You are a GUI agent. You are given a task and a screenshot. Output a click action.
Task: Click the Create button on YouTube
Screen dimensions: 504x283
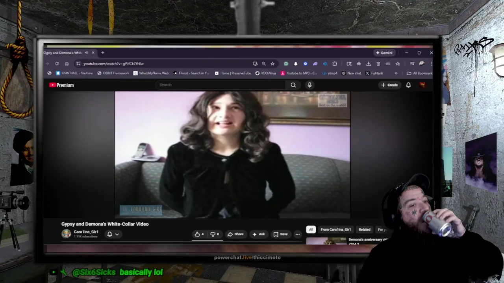point(389,85)
